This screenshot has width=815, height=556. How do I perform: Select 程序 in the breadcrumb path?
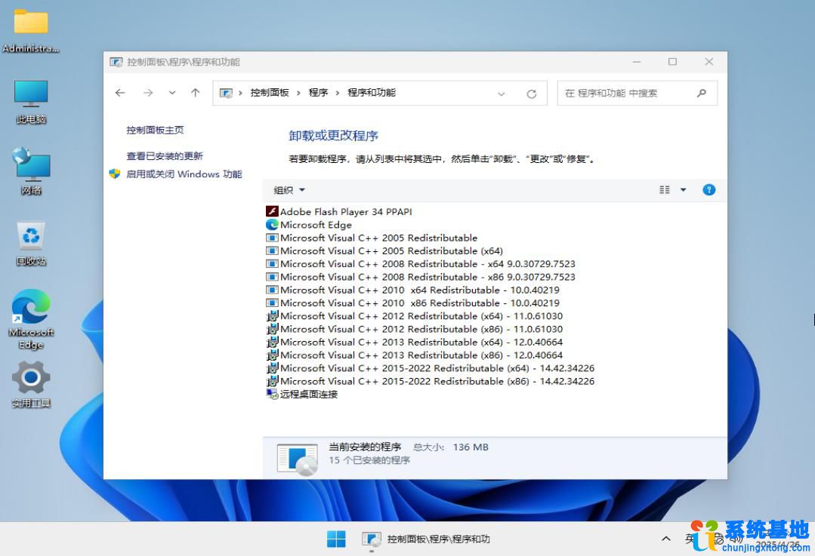[318, 92]
